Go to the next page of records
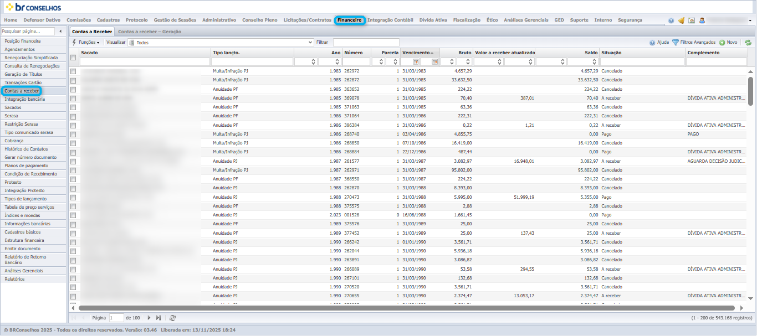Screen dimensions: 757x336 click(149, 318)
